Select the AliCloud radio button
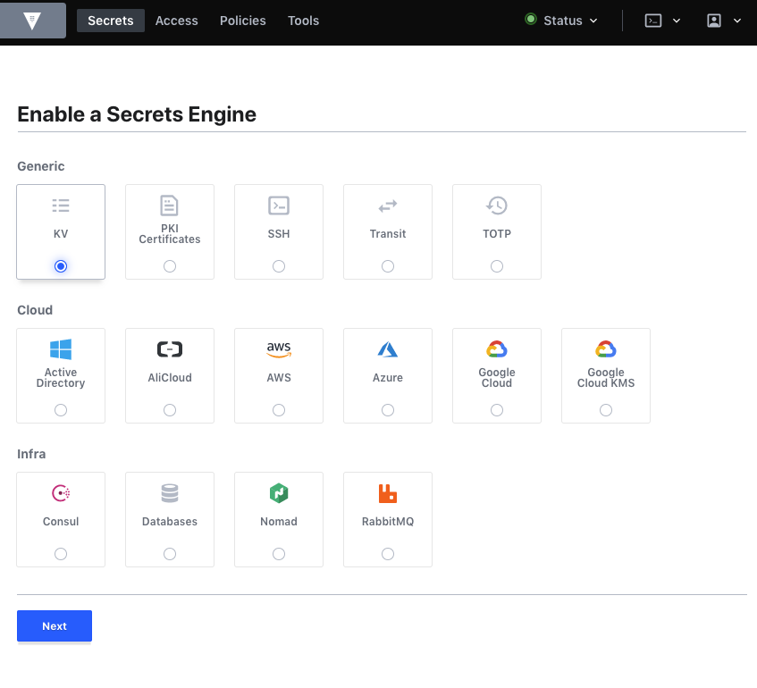 [x=170, y=410]
